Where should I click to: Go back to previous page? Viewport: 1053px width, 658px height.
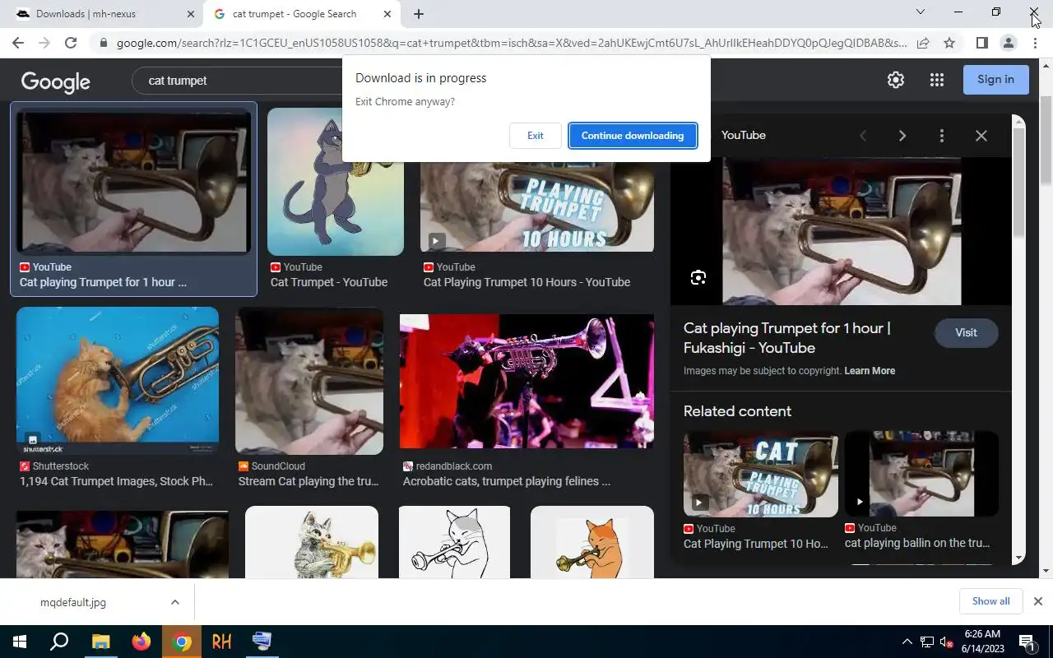[18, 43]
